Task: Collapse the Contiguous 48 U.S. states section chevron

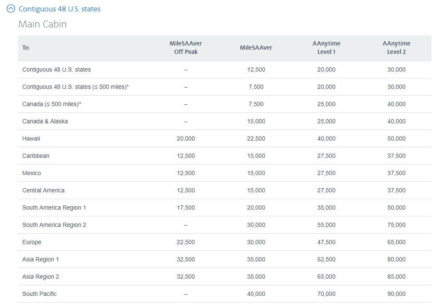Action: coord(11,9)
